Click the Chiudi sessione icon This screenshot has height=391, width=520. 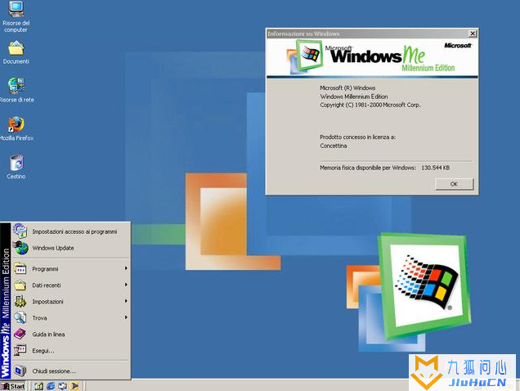(20, 371)
